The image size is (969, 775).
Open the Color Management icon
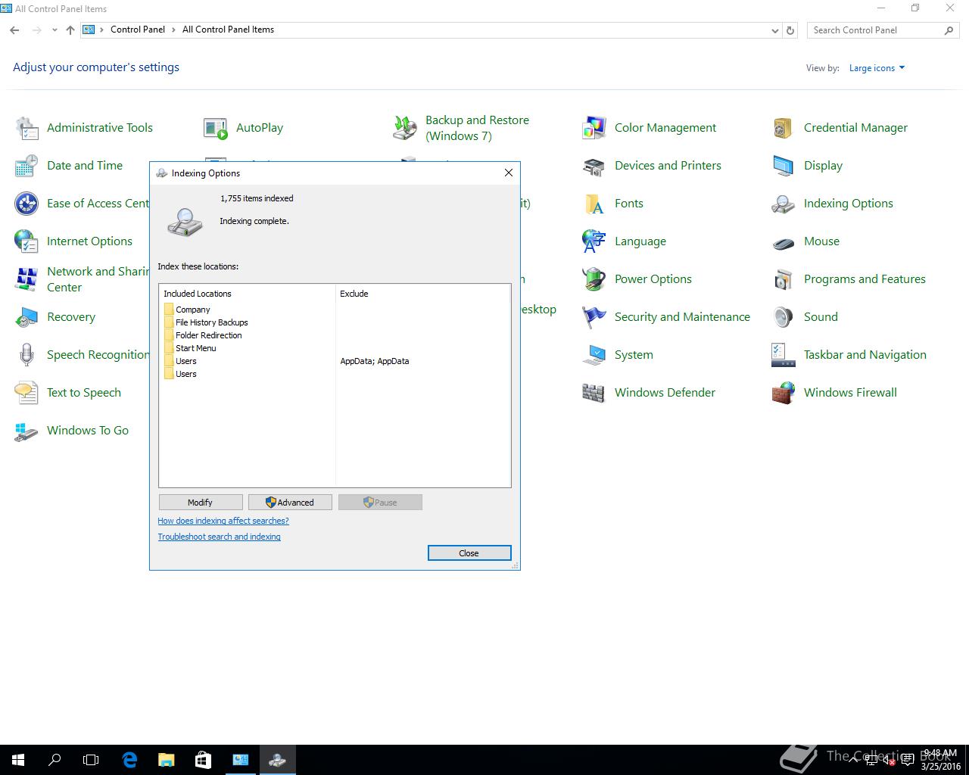[594, 128]
